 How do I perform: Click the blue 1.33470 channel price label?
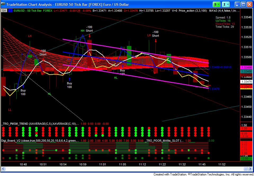tap(214, 89)
